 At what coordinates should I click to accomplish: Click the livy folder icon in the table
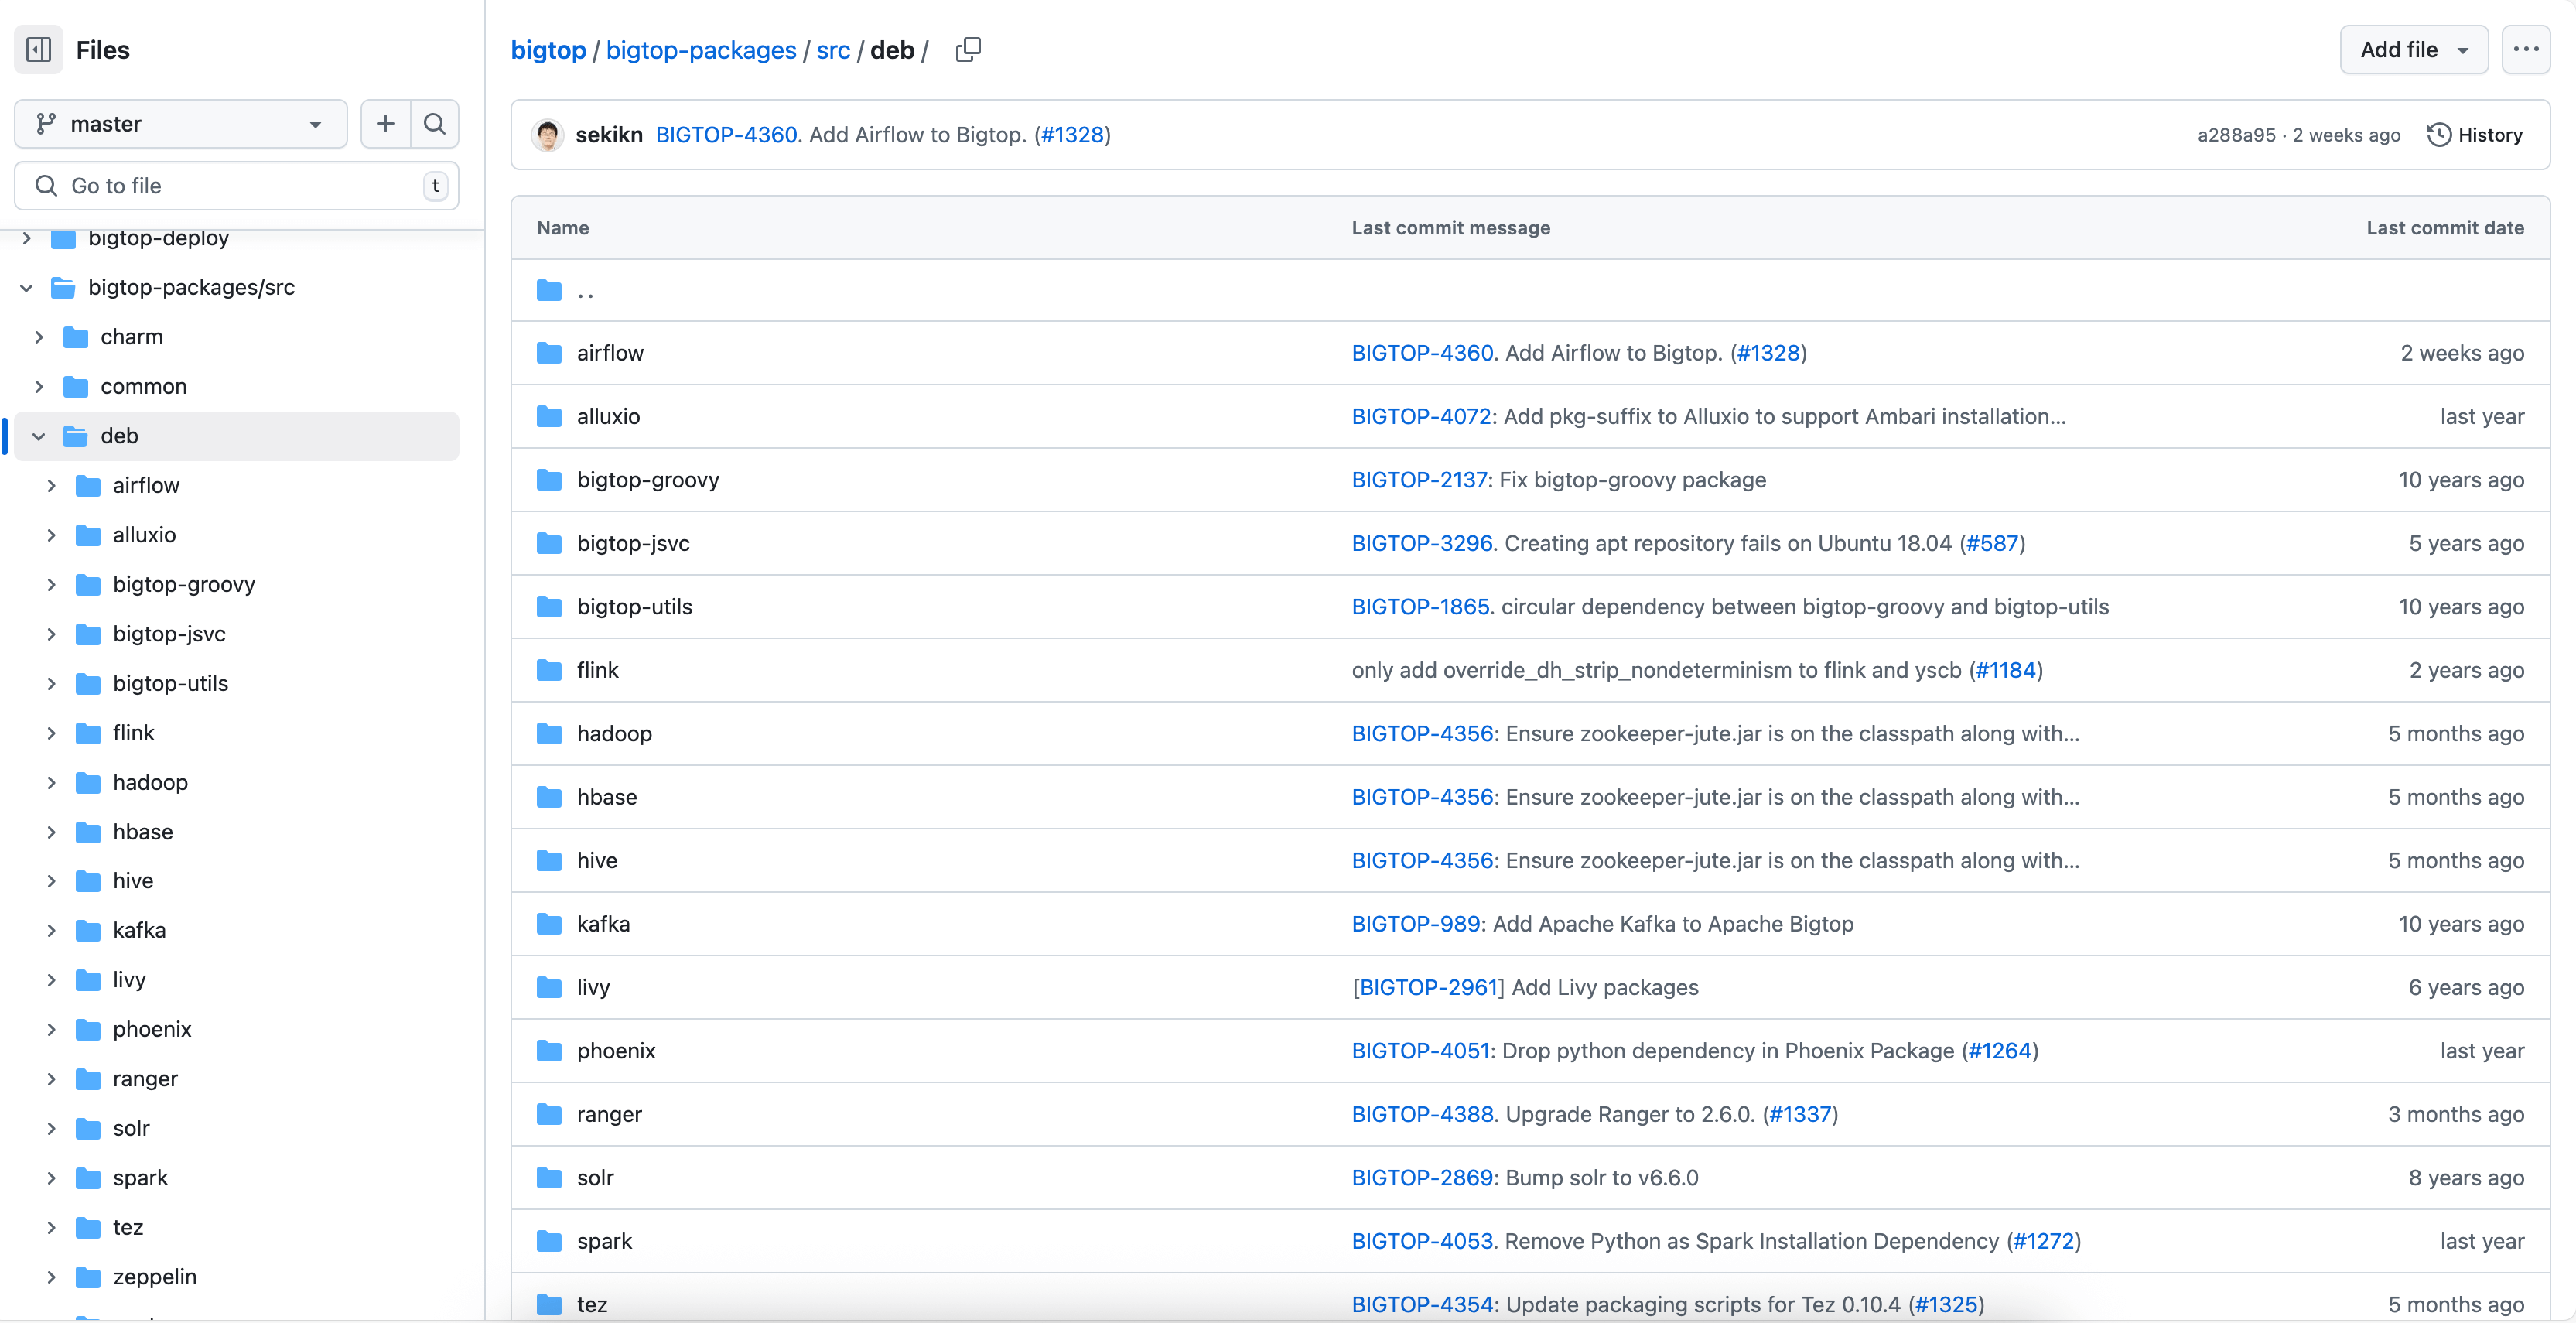[549, 987]
